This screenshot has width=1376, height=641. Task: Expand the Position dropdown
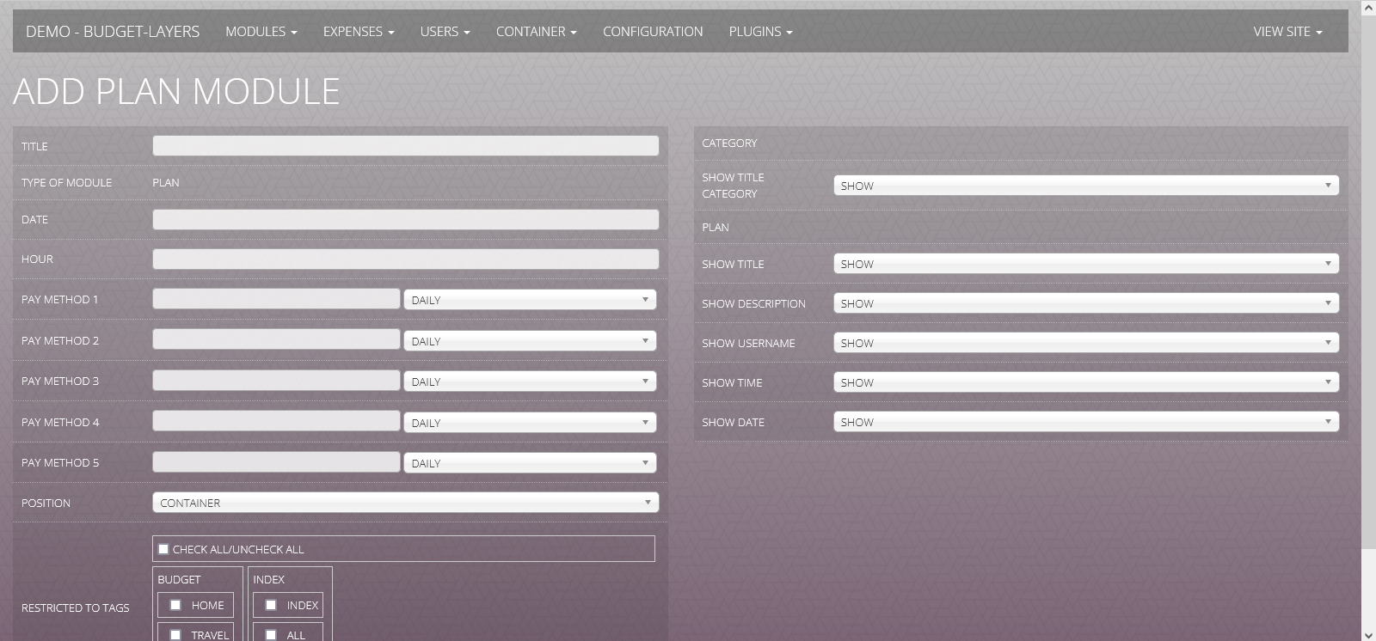pos(405,503)
